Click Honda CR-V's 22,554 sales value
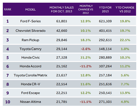Image resolution: width=138 pixels, height=108 pixels. click(62, 84)
